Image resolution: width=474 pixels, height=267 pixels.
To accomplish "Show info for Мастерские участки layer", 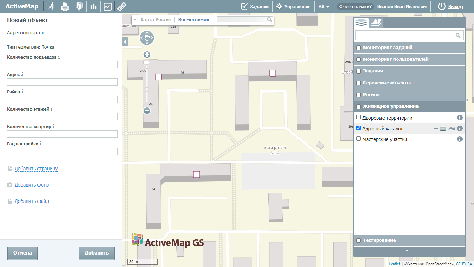I will point(460,139).
